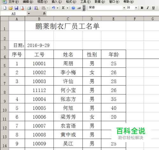Click inside the formula bar input
This screenshot has height=150, width=159.
[103, 14]
